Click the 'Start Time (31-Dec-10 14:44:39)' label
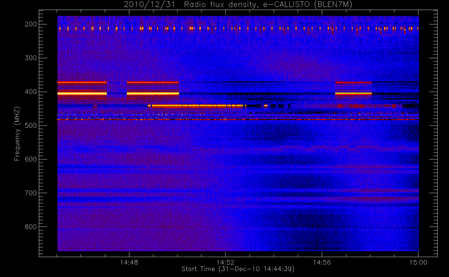Screen dimensions: 449x277 [238, 269]
